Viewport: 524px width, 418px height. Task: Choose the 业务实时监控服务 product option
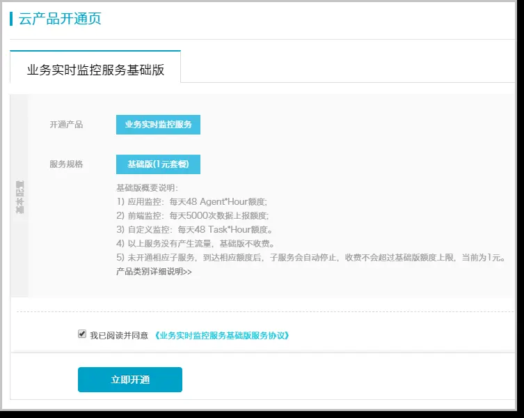coord(158,125)
